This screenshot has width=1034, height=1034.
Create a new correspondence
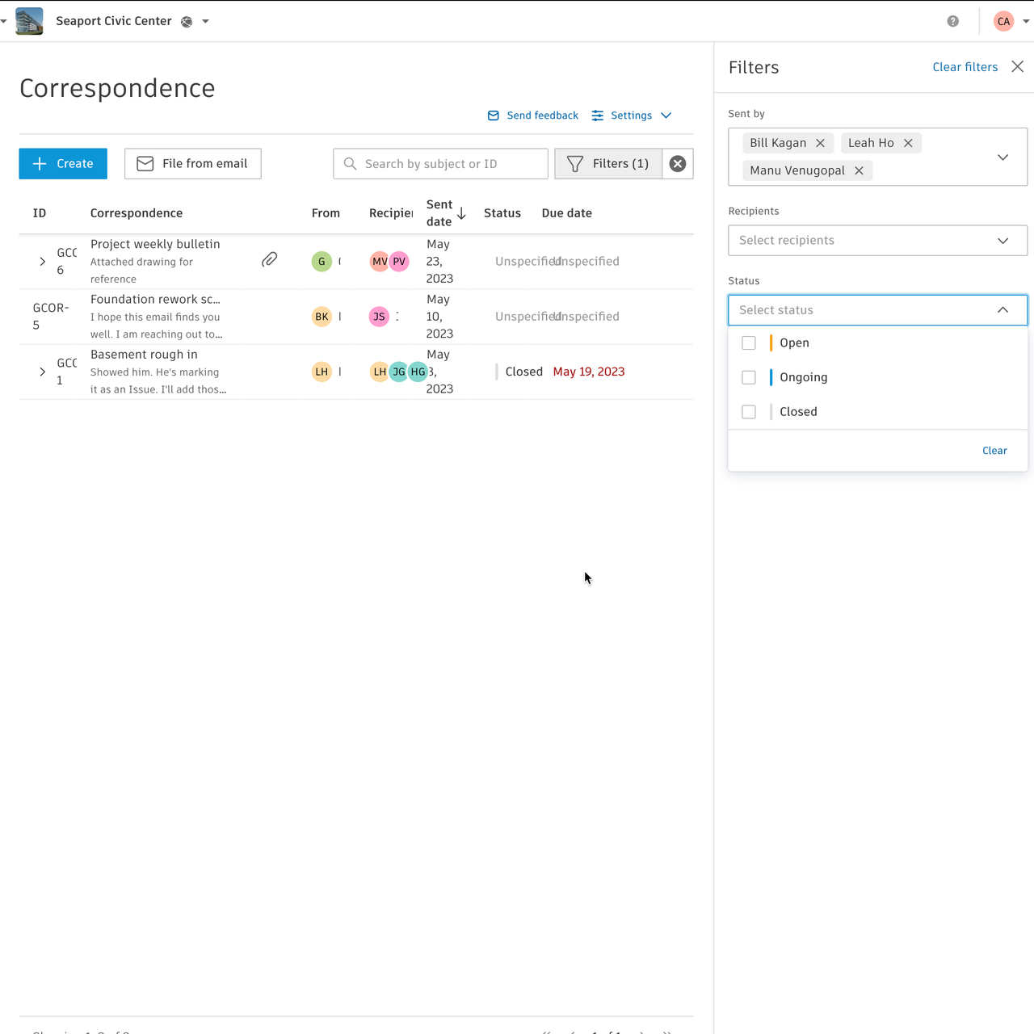coord(63,163)
